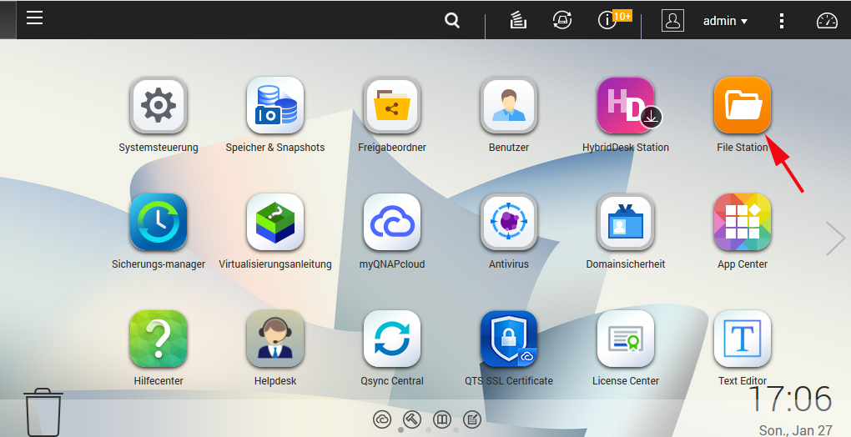Open the three-dot more options menu
The height and width of the screenshot is (437, 851).
click(x=782, y=21)
